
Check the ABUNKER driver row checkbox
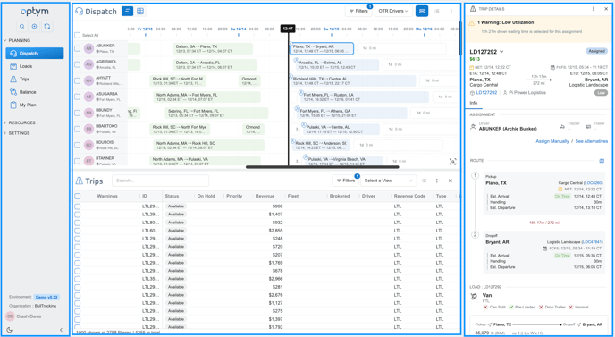click(x=78, y=48)
